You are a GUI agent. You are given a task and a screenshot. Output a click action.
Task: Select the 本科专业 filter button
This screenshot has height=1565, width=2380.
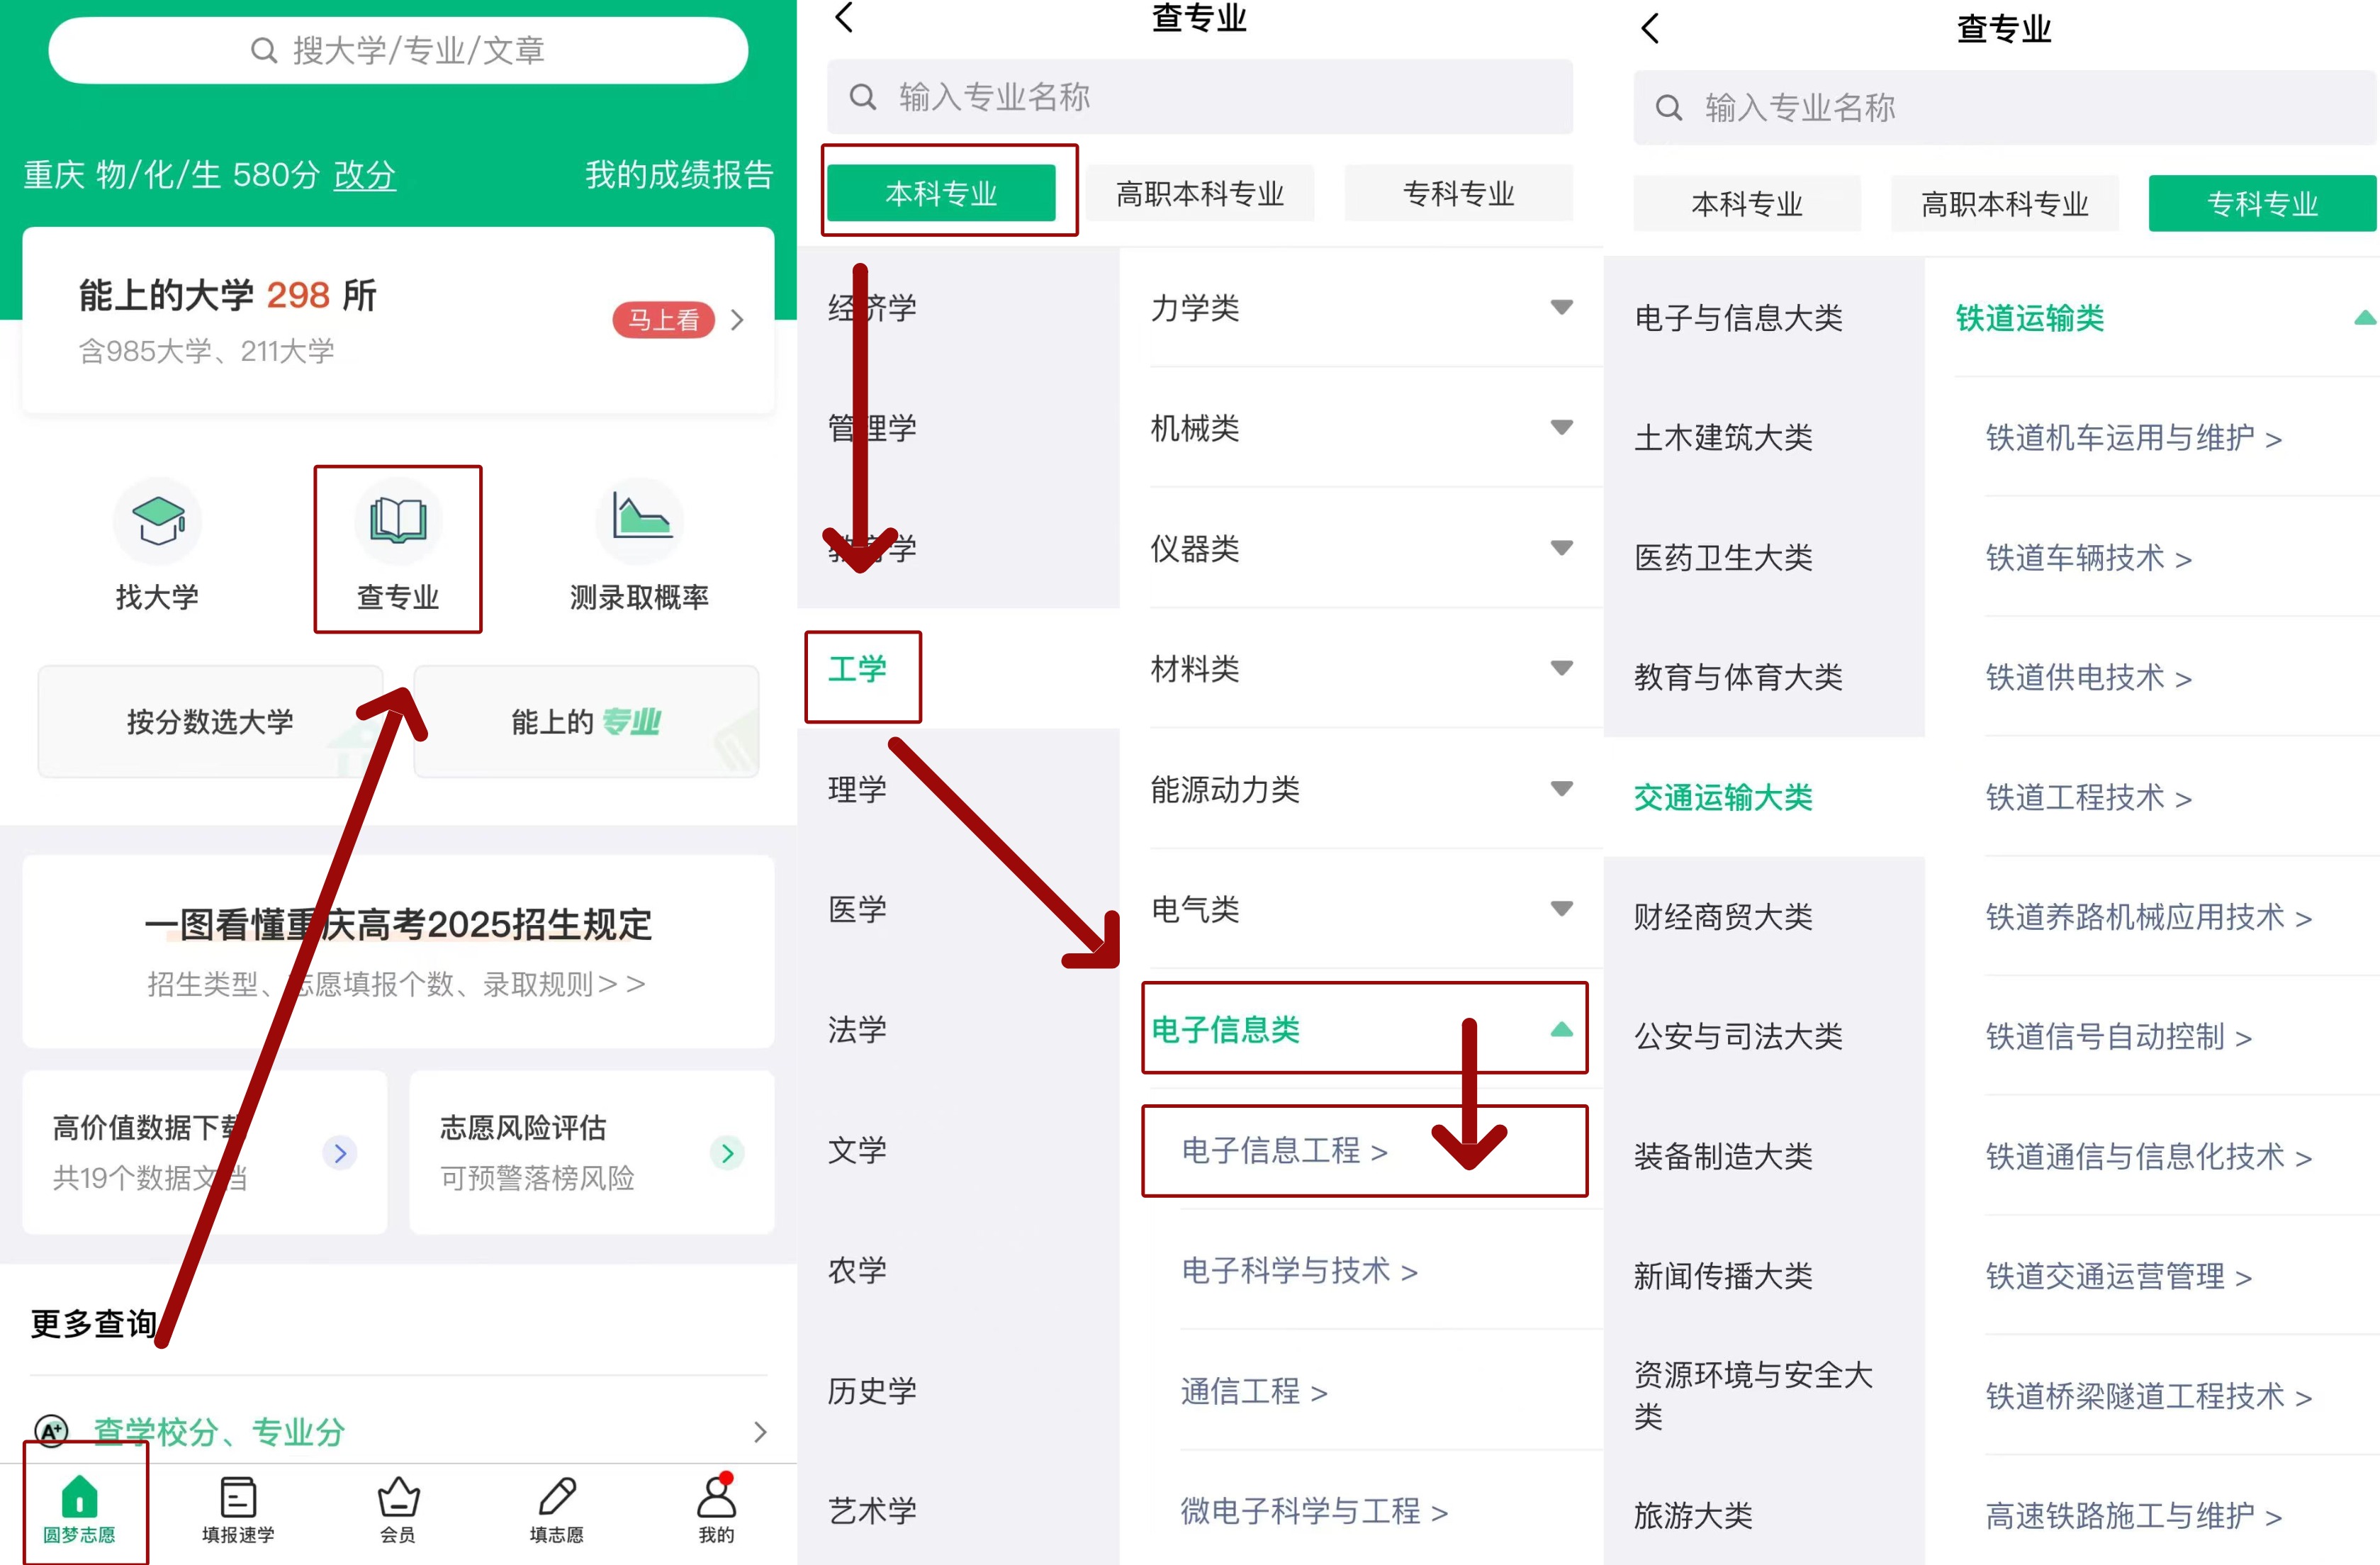[x=941, y=193]
